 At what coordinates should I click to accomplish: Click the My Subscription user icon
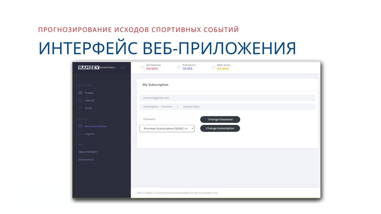tap(80, 126)
